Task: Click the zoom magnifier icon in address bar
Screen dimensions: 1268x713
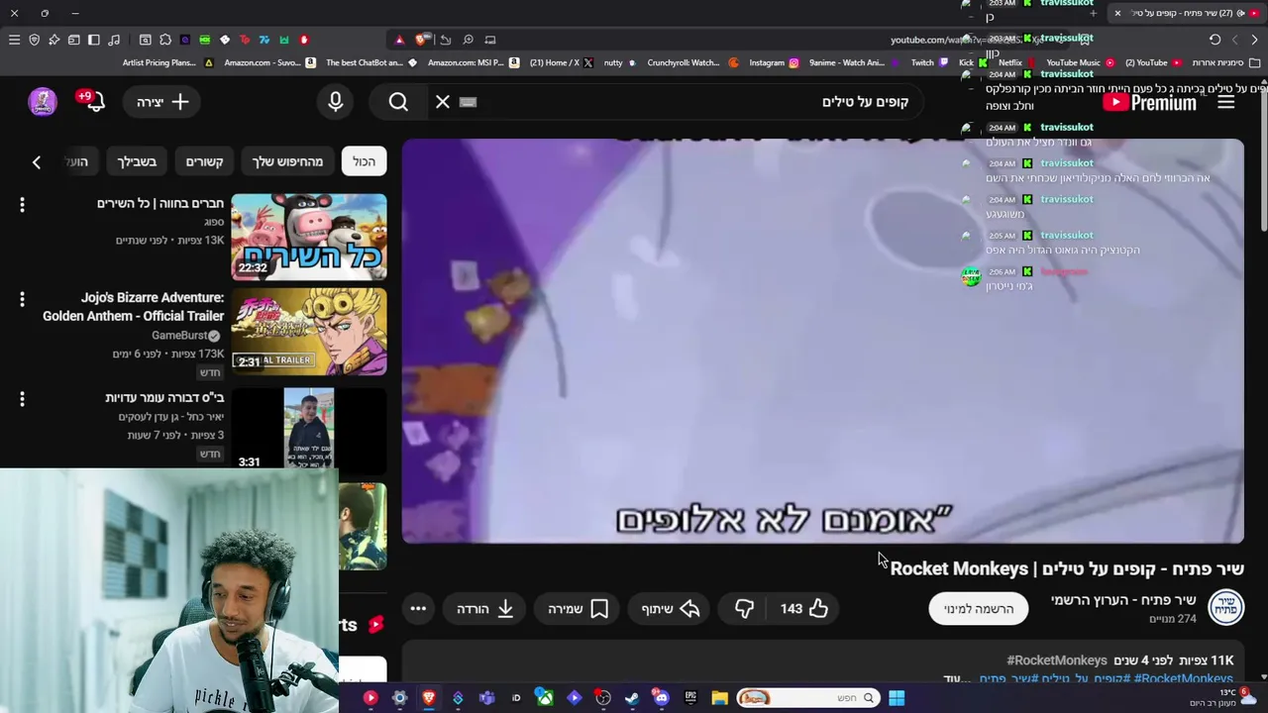Action: pos(468,40)
